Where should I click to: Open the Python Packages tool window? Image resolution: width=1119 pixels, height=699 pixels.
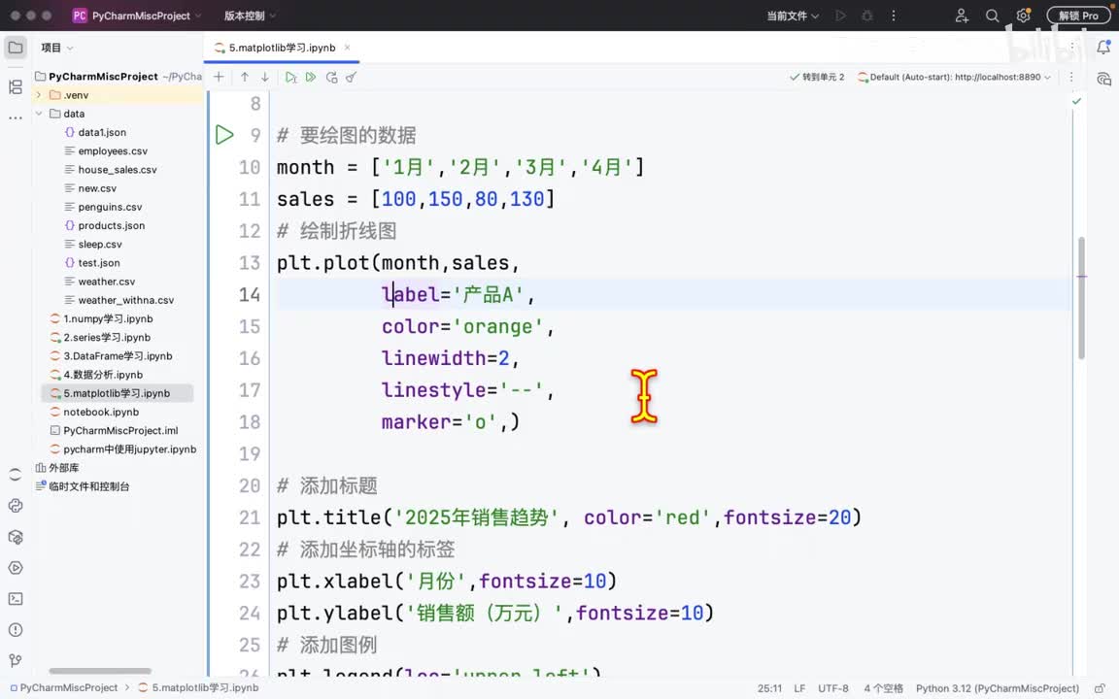pyautogui.click(x=15, y=537)
